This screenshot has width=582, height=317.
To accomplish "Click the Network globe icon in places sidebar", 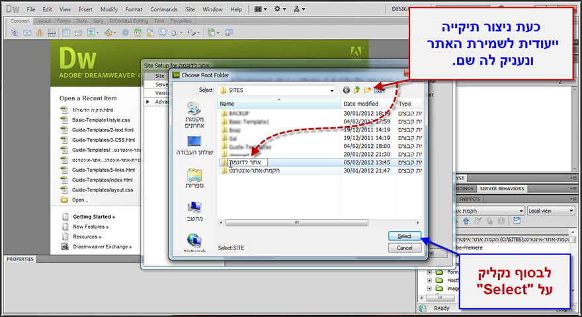I will click(x=194, y=241).
